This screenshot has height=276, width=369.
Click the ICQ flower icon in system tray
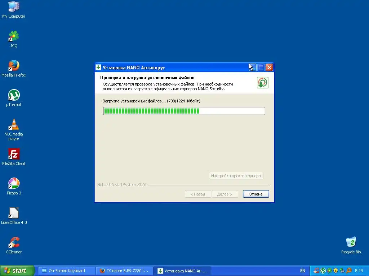pyautogui.click(x=329, y=271)
